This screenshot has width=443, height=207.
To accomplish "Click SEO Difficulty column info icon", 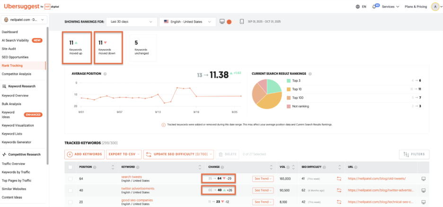I will [324, 167].
